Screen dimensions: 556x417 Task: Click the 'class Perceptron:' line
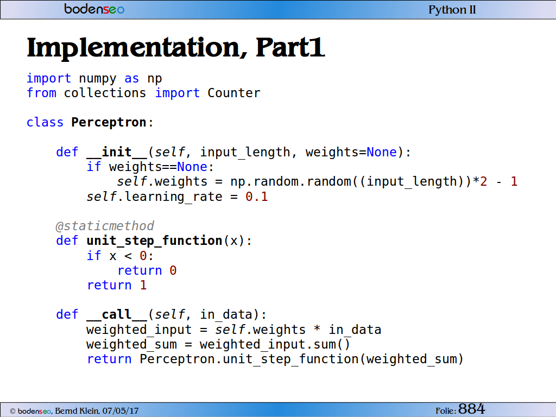click(x=90, y=122)
